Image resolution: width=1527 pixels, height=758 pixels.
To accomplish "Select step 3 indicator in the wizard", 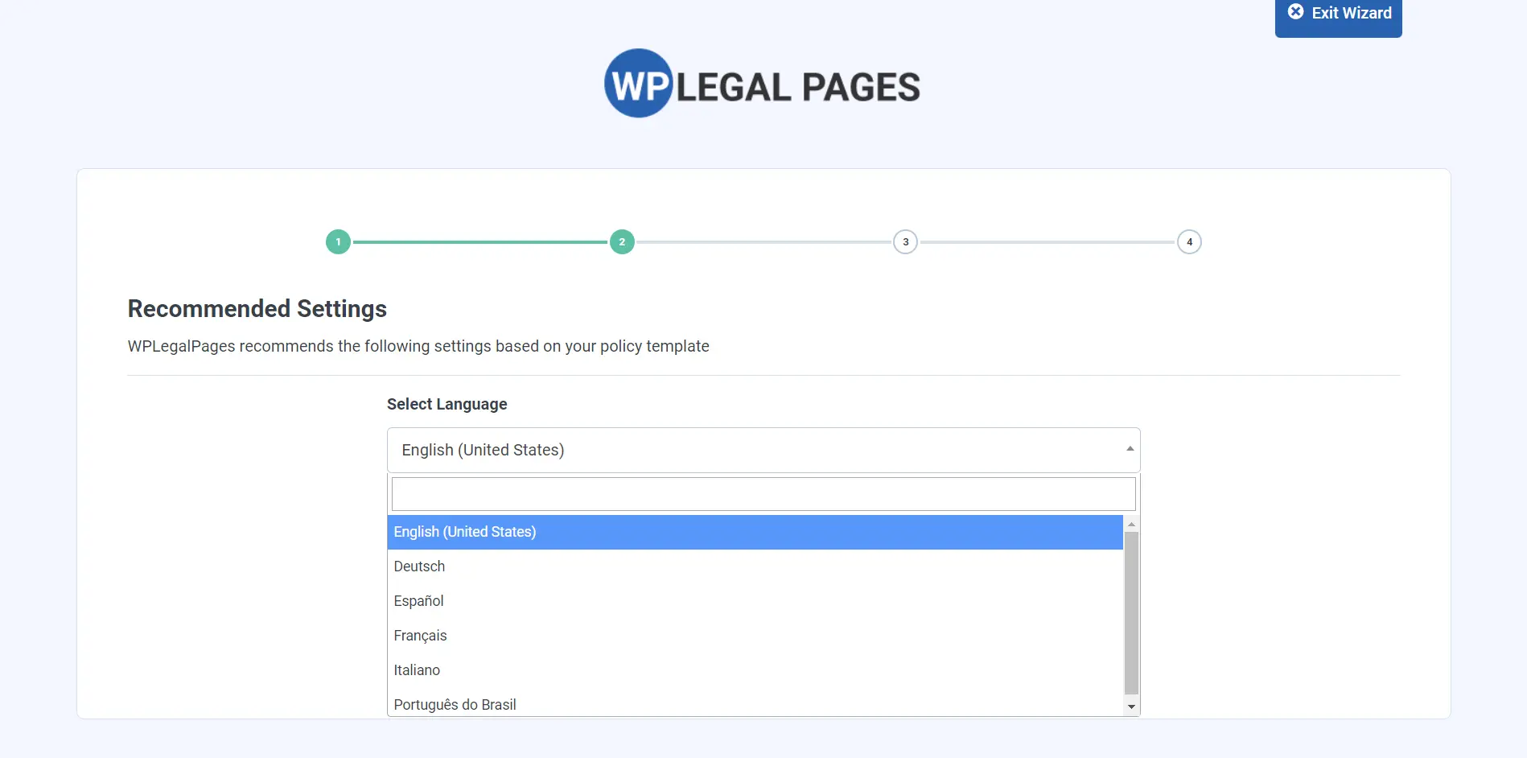I will (x=905, y=241).
